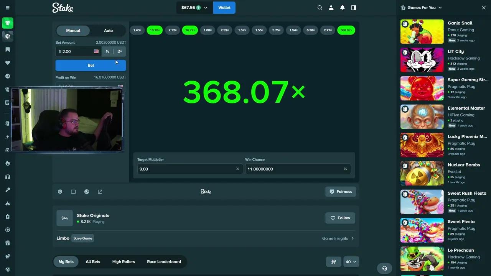Open the 10.78× past result pill
Viewport: 491px width, 276px height.
[x=155, y=30]
